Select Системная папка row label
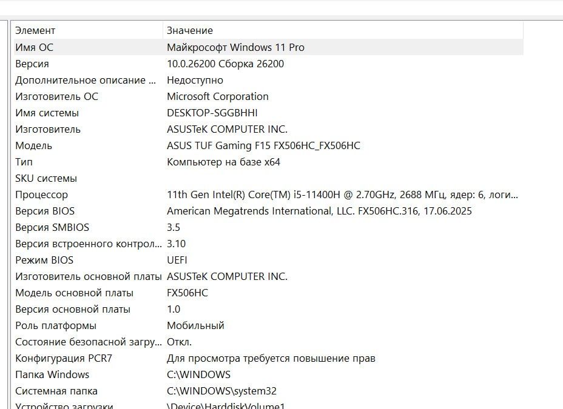 coord(56,391)
